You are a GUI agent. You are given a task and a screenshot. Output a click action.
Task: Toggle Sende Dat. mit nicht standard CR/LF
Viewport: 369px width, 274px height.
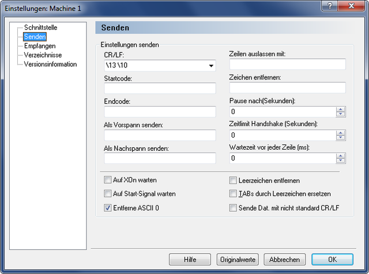pos(233,208)
